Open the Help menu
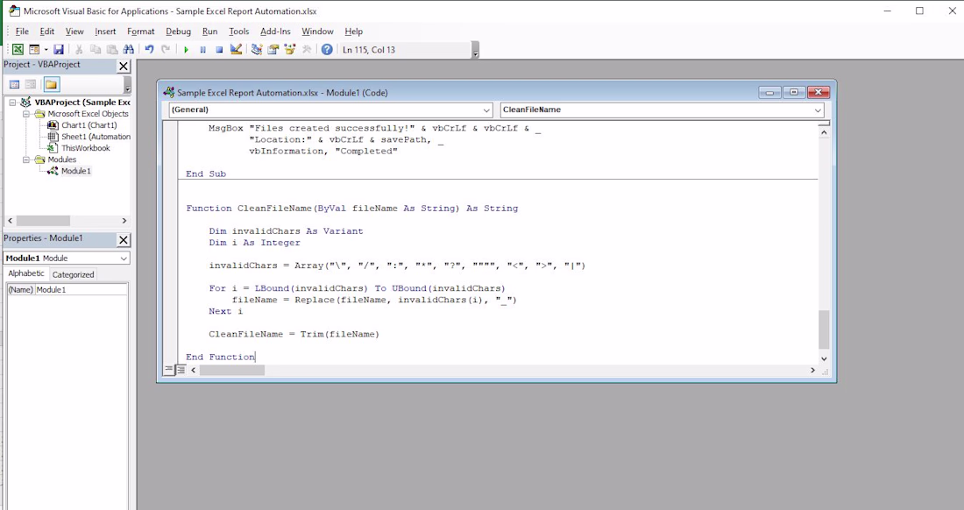964x510 pixels. 353,32
